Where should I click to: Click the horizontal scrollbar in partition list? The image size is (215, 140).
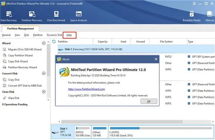click(x=122, y=122)
